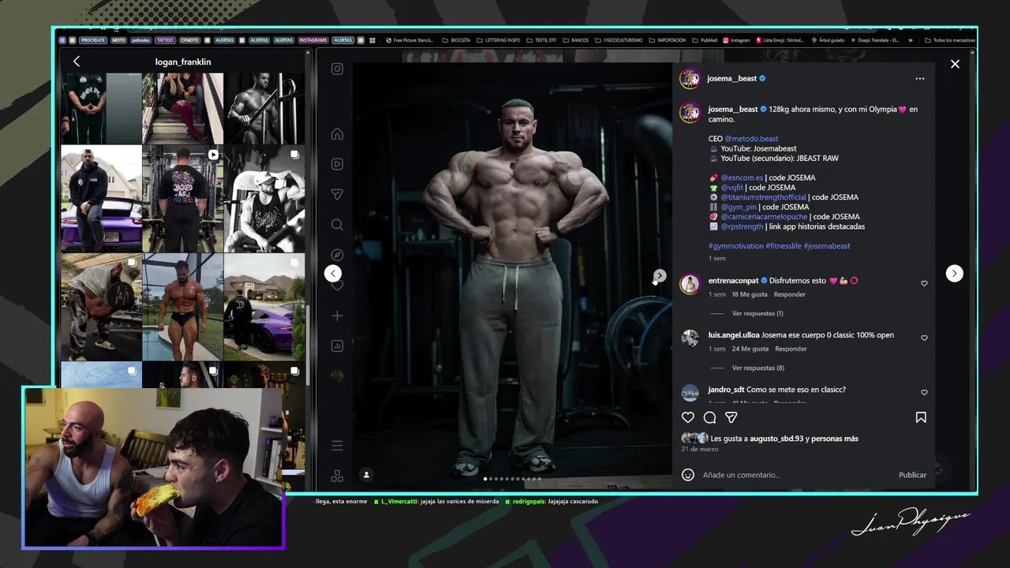Image resolution: width=1010 pixels, height=568 pixels.
Task: Click the Meta apps grid icon in sidebar
Action: click(337, 476)
